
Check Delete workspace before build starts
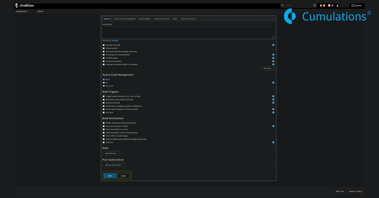(104, 123)
